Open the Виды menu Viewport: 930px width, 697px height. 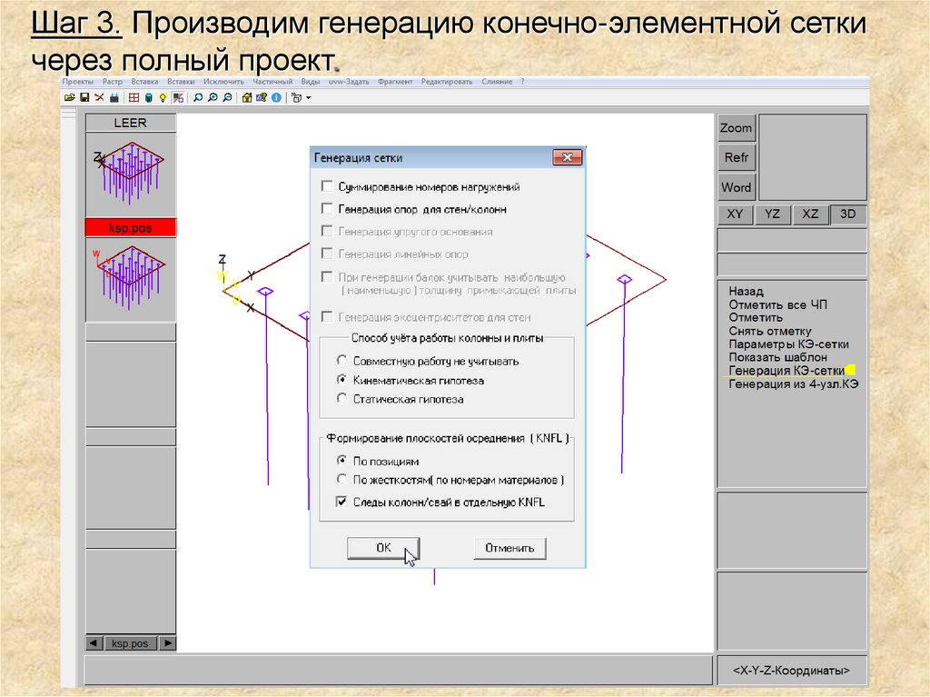(x=311, y=82)
